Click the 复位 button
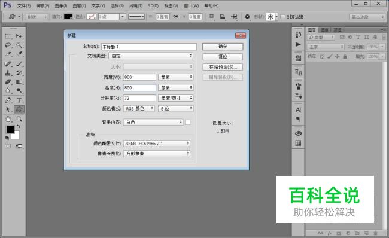This screenshot has width=389, height=238. coord(223,57)
